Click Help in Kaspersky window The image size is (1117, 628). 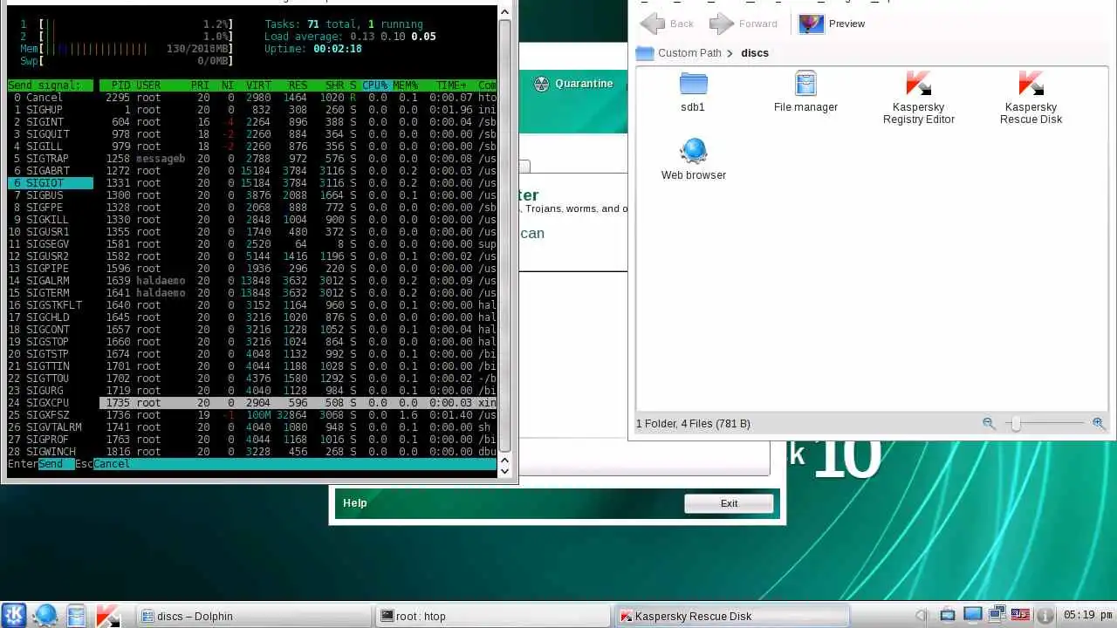pos(355,503)
